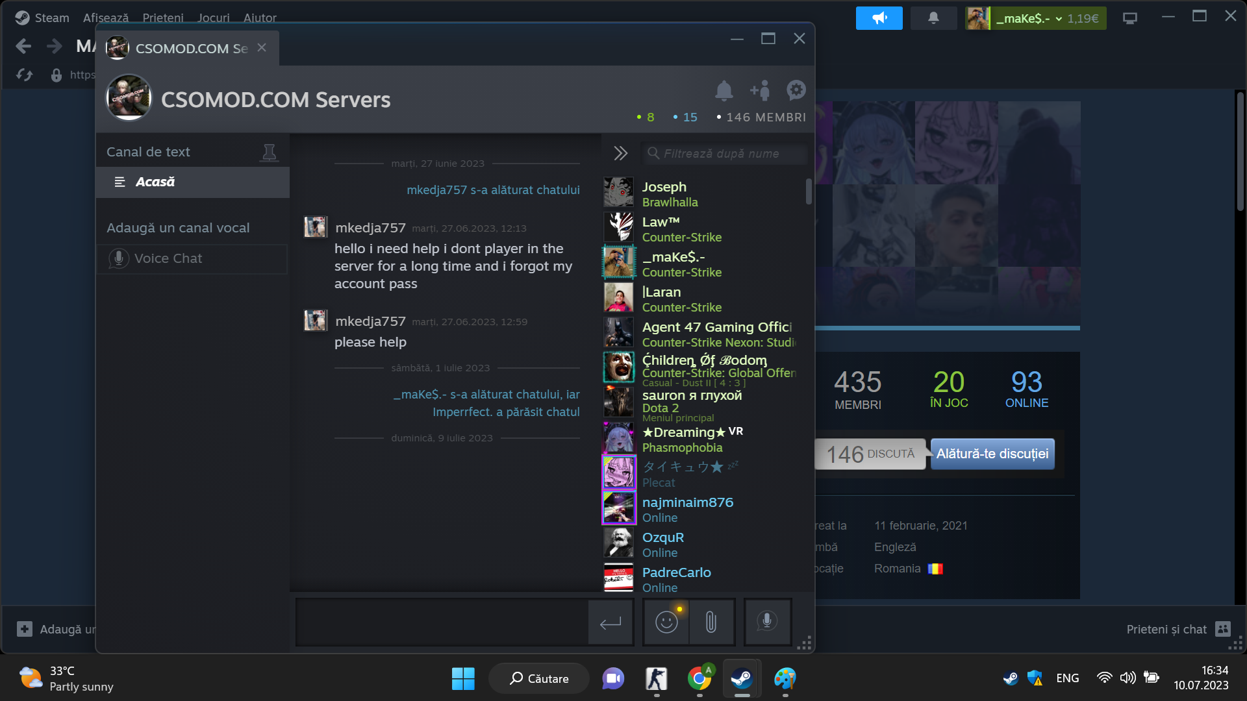Join the Voice Chat channel
Image resolution: width=1247 pixels, height=701 pixels.
[x=168, y=258]
